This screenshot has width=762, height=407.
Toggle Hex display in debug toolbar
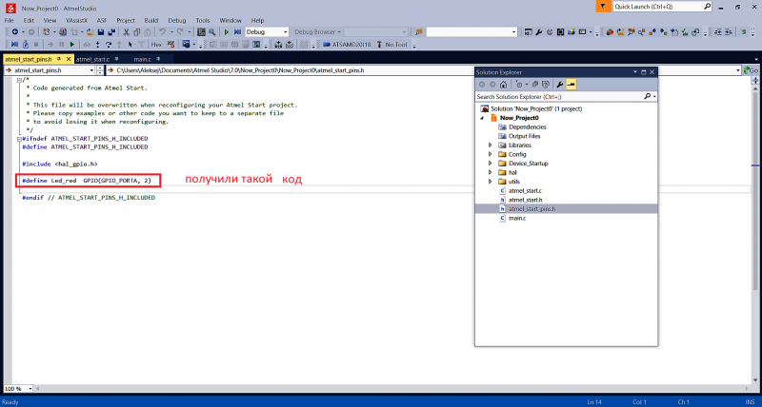[156, 45]
